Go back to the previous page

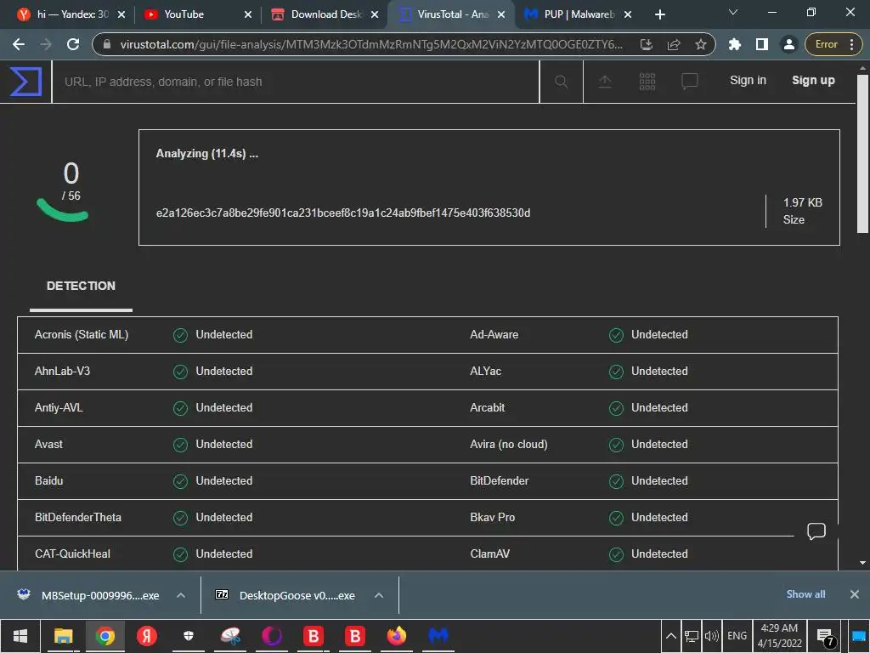tap(19, 44)
